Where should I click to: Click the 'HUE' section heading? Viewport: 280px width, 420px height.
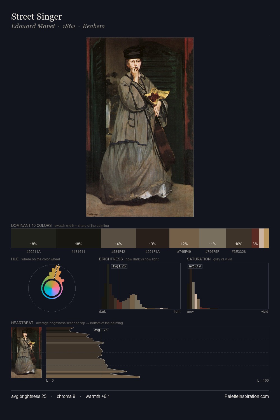click(x=15, y=259)
